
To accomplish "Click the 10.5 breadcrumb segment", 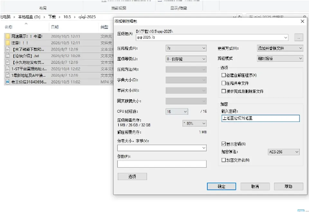I will 67,17.
